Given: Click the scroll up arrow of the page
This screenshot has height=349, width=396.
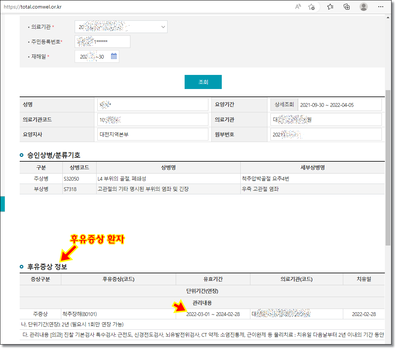Looking at the screenshot, I should tap(388, 17).
